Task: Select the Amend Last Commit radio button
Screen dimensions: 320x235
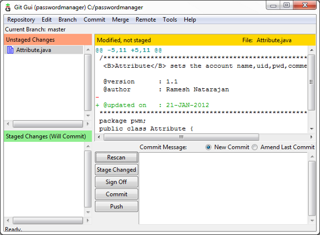Action: click(x=255, y=147)
